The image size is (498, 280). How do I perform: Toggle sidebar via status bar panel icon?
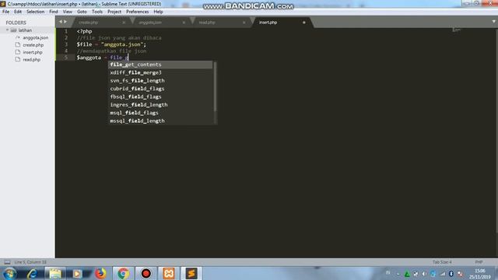click(x=7, y=262)
